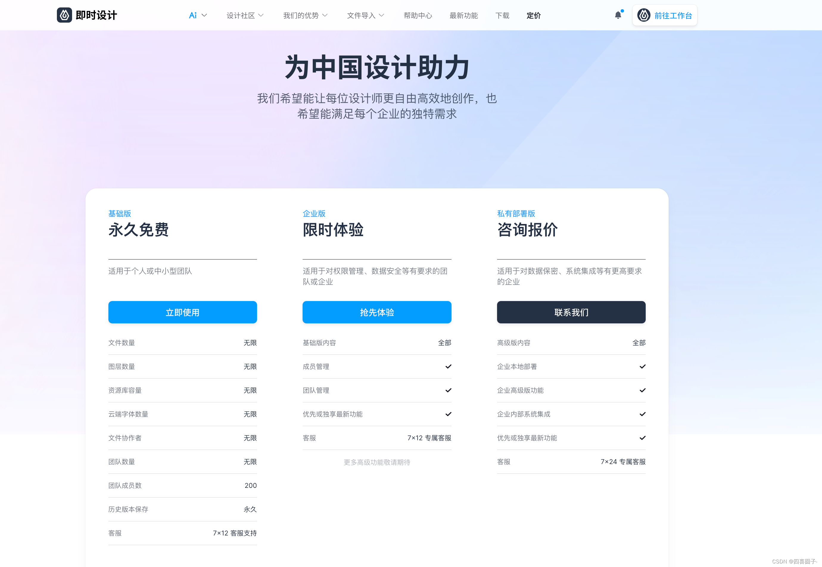Open the notification bell

618,15
